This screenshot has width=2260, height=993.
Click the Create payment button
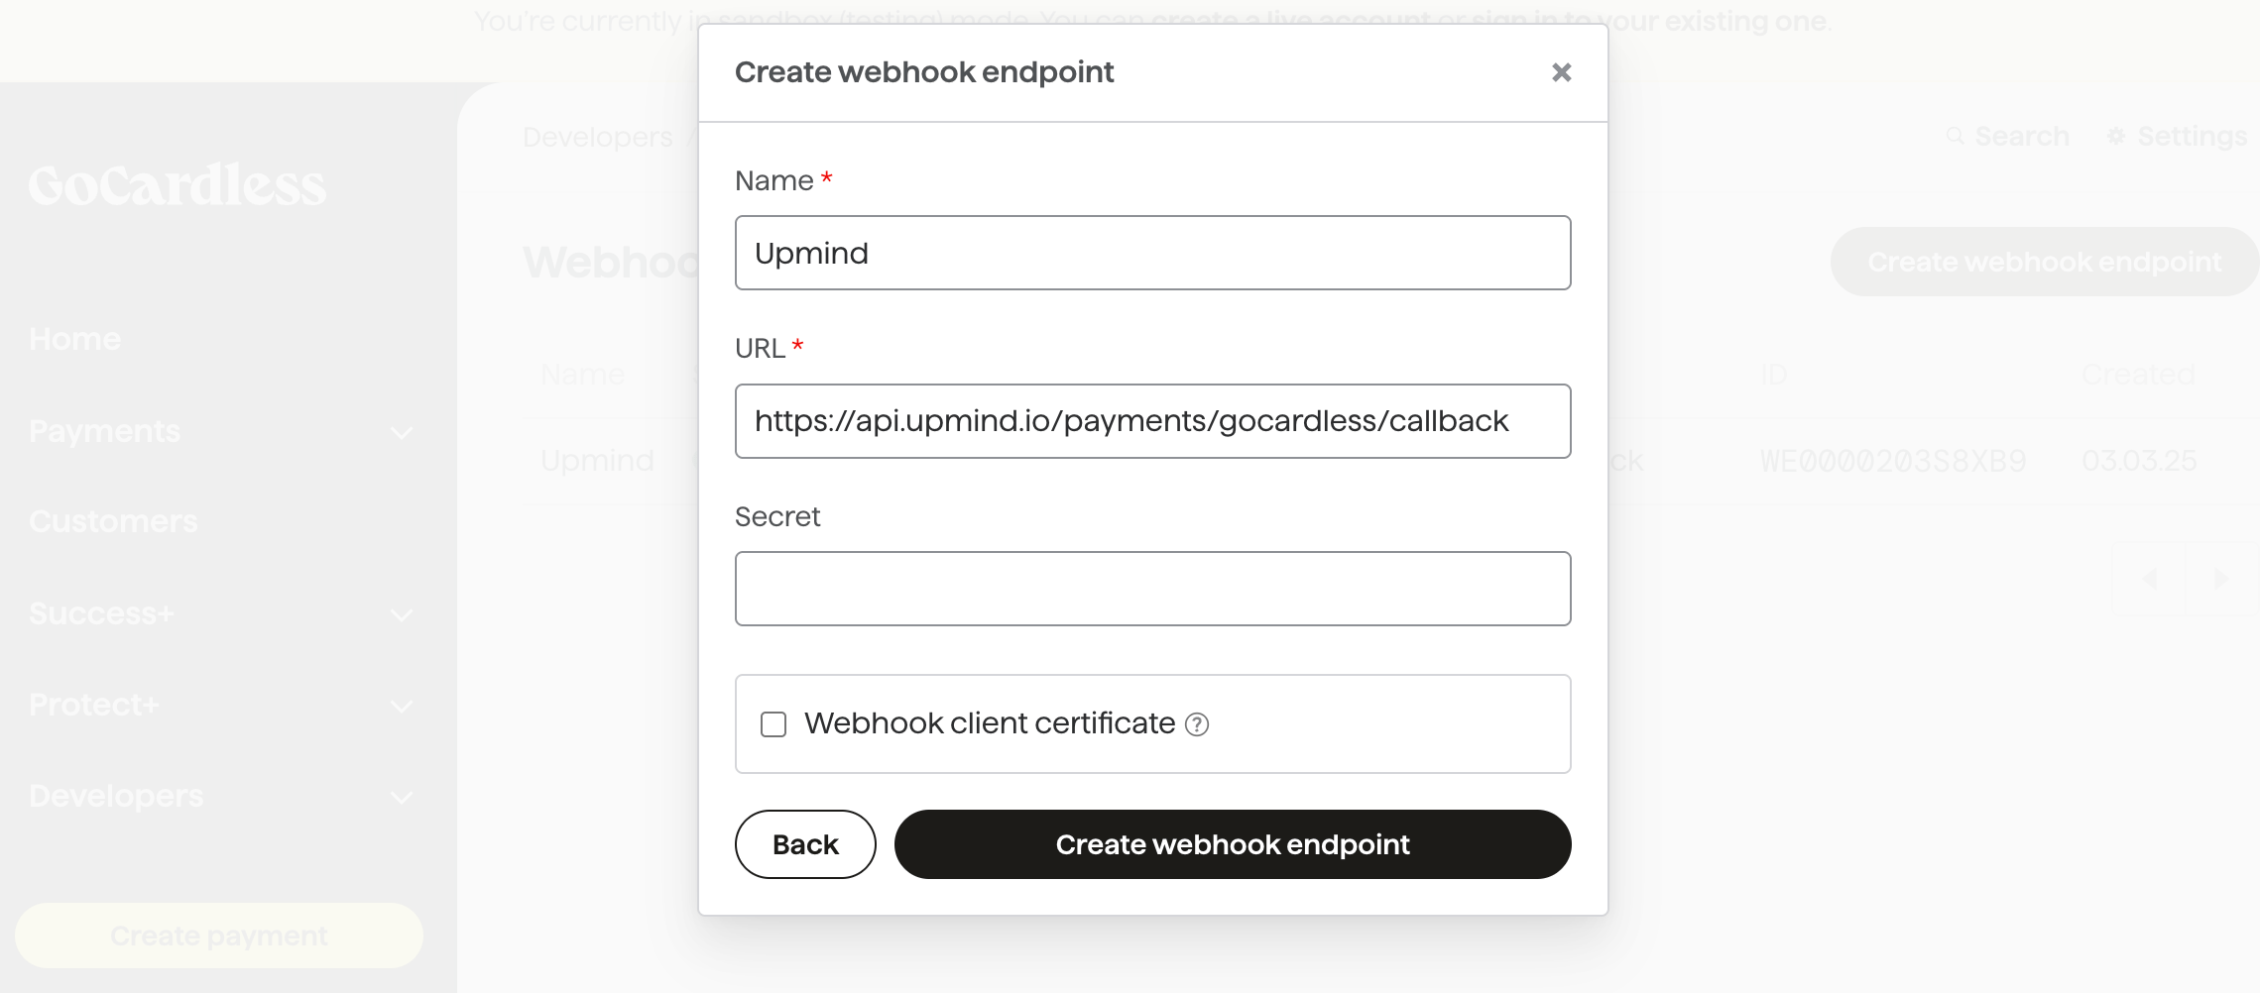point(219,936)
